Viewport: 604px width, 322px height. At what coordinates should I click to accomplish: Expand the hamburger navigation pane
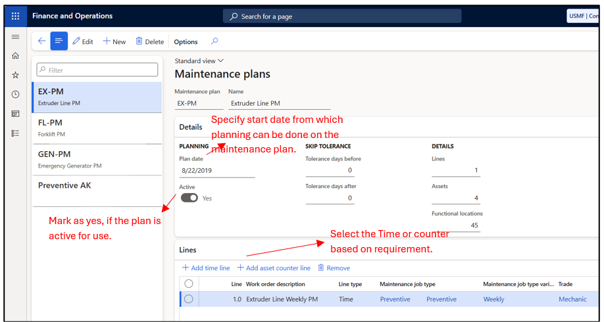click(x=15, y=37)
